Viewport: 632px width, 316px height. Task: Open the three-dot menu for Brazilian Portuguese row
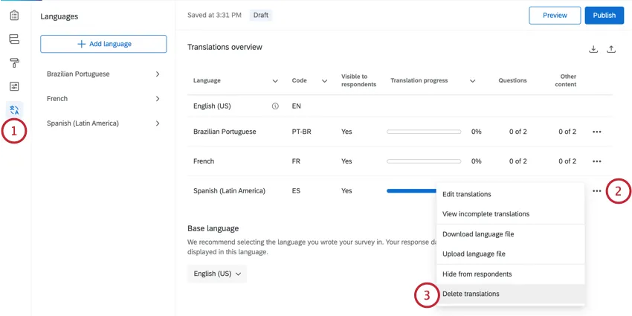[596, 132]
